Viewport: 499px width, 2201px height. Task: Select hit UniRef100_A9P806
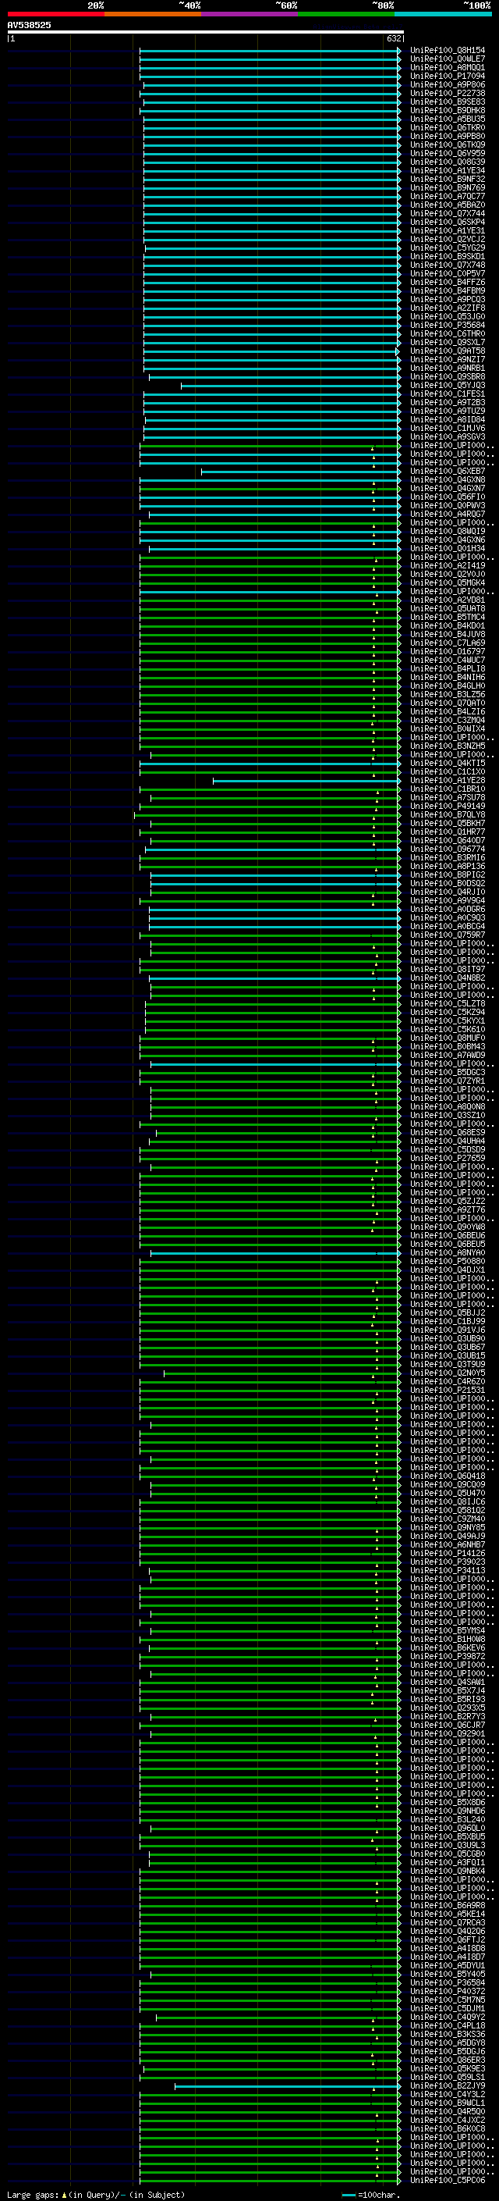tap(448, 84)
